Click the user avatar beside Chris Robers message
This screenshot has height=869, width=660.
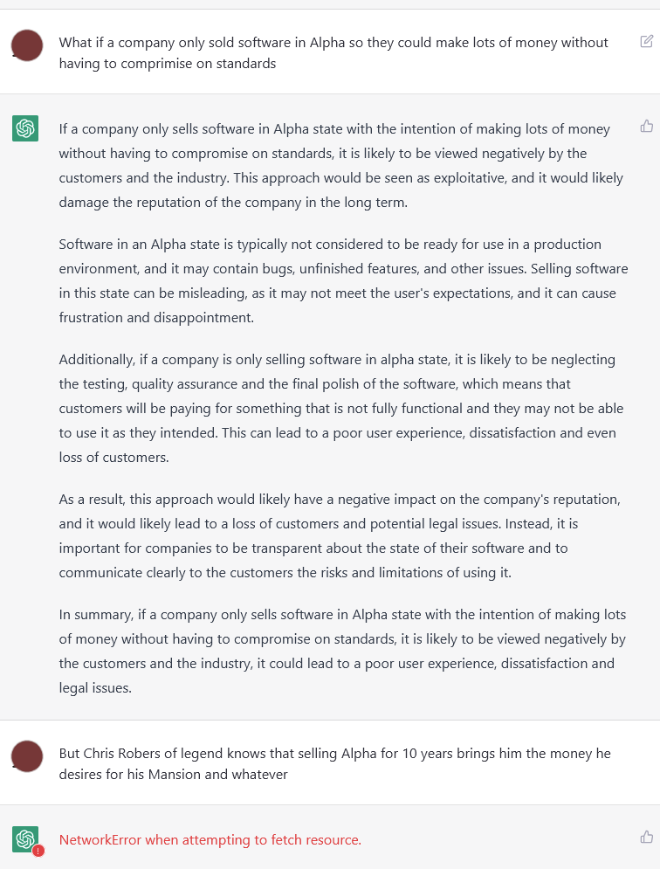tap(27, 756)
